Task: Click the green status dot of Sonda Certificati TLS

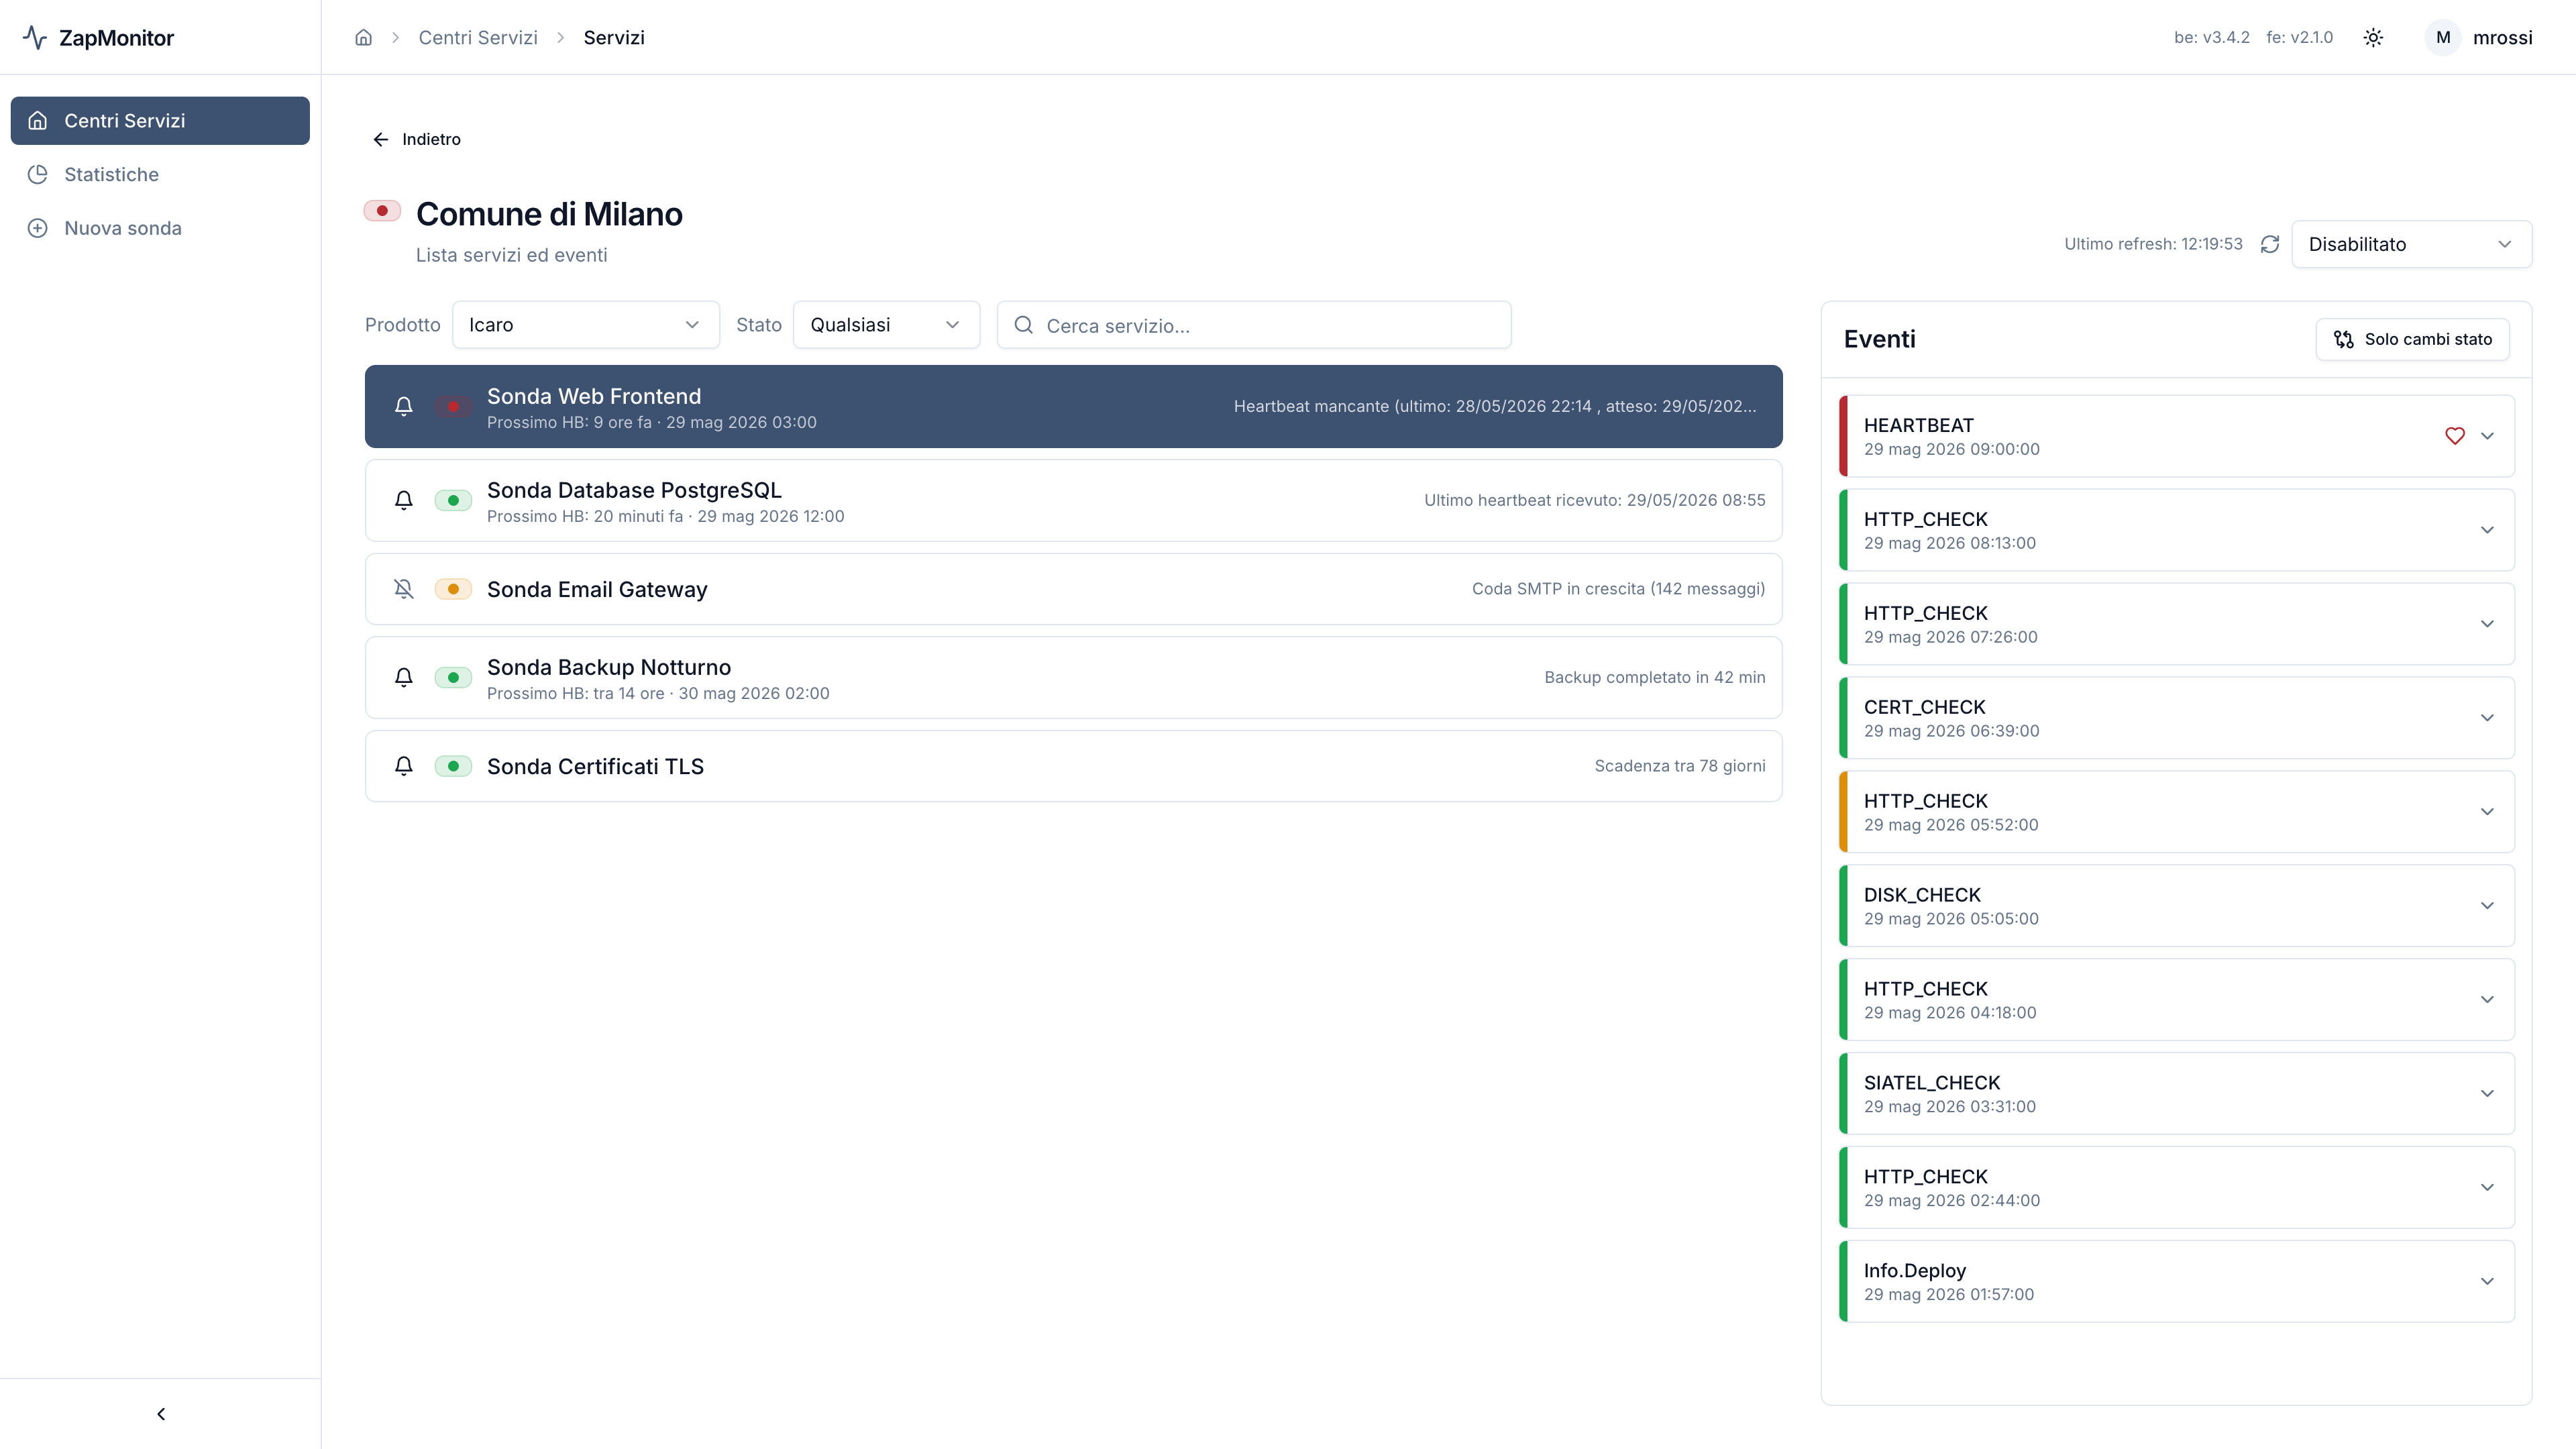Action: coord(453,766)
